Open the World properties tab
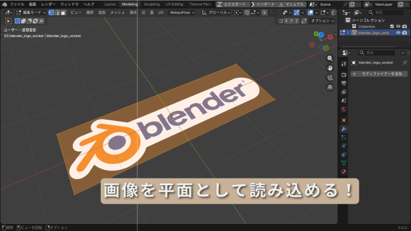Image resolution: width=411 pixels, height=231 pixels. (x=344, y=109)
